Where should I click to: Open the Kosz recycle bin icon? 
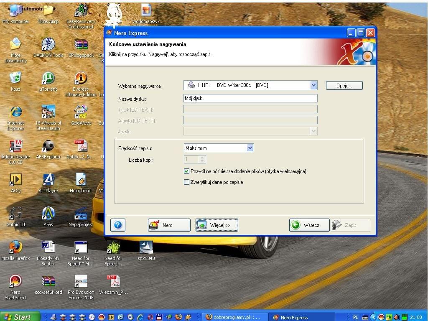pyautogui.click(x=15, y=78)
